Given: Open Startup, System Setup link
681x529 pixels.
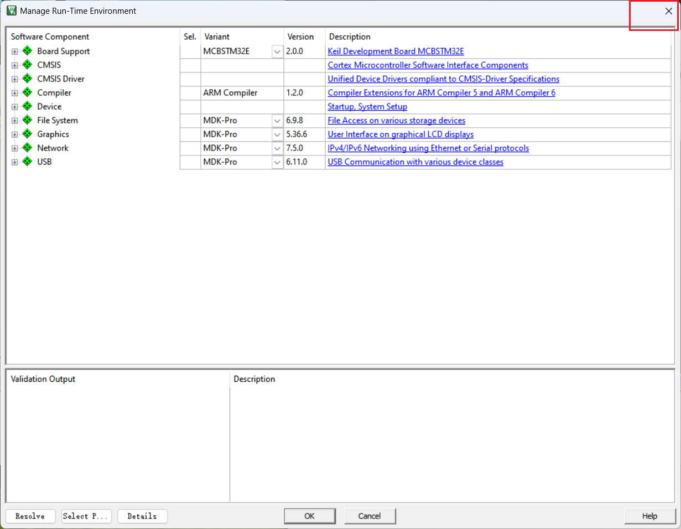Looking at the screenshot, I should click(x=367, y=107).
